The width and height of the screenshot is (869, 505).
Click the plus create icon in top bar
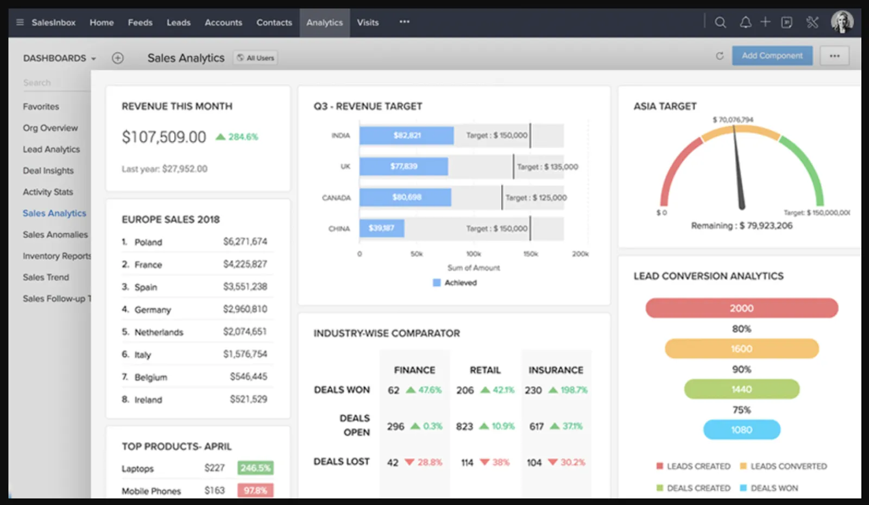coord(765,22)
